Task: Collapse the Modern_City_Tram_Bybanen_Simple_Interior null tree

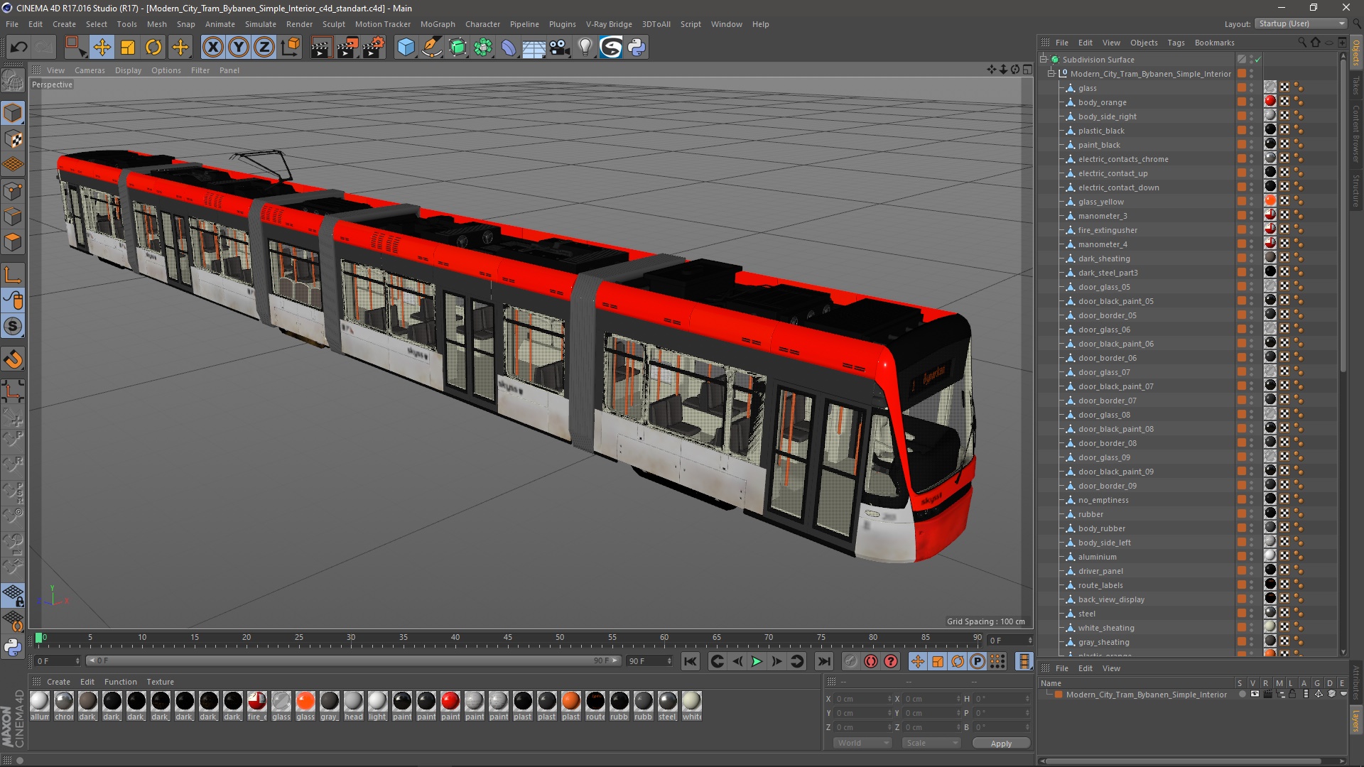Action: pos(1052,74)
